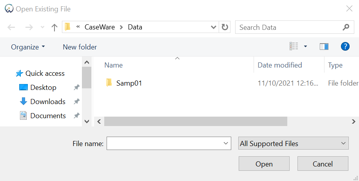359x181 pixels.
Task: Open the view options dropdown arrow
Action: [306, 47]
